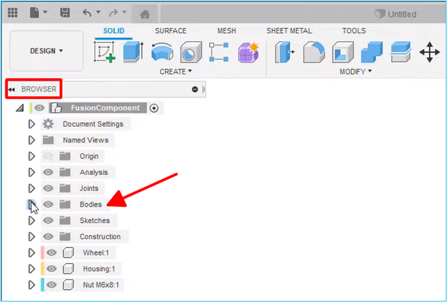Save the design with the floppy icon
Viewport: 447px width, 302px height.
[x=65, y=13]
